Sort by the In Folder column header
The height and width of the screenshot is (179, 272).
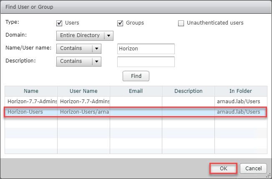coord(241,91)
